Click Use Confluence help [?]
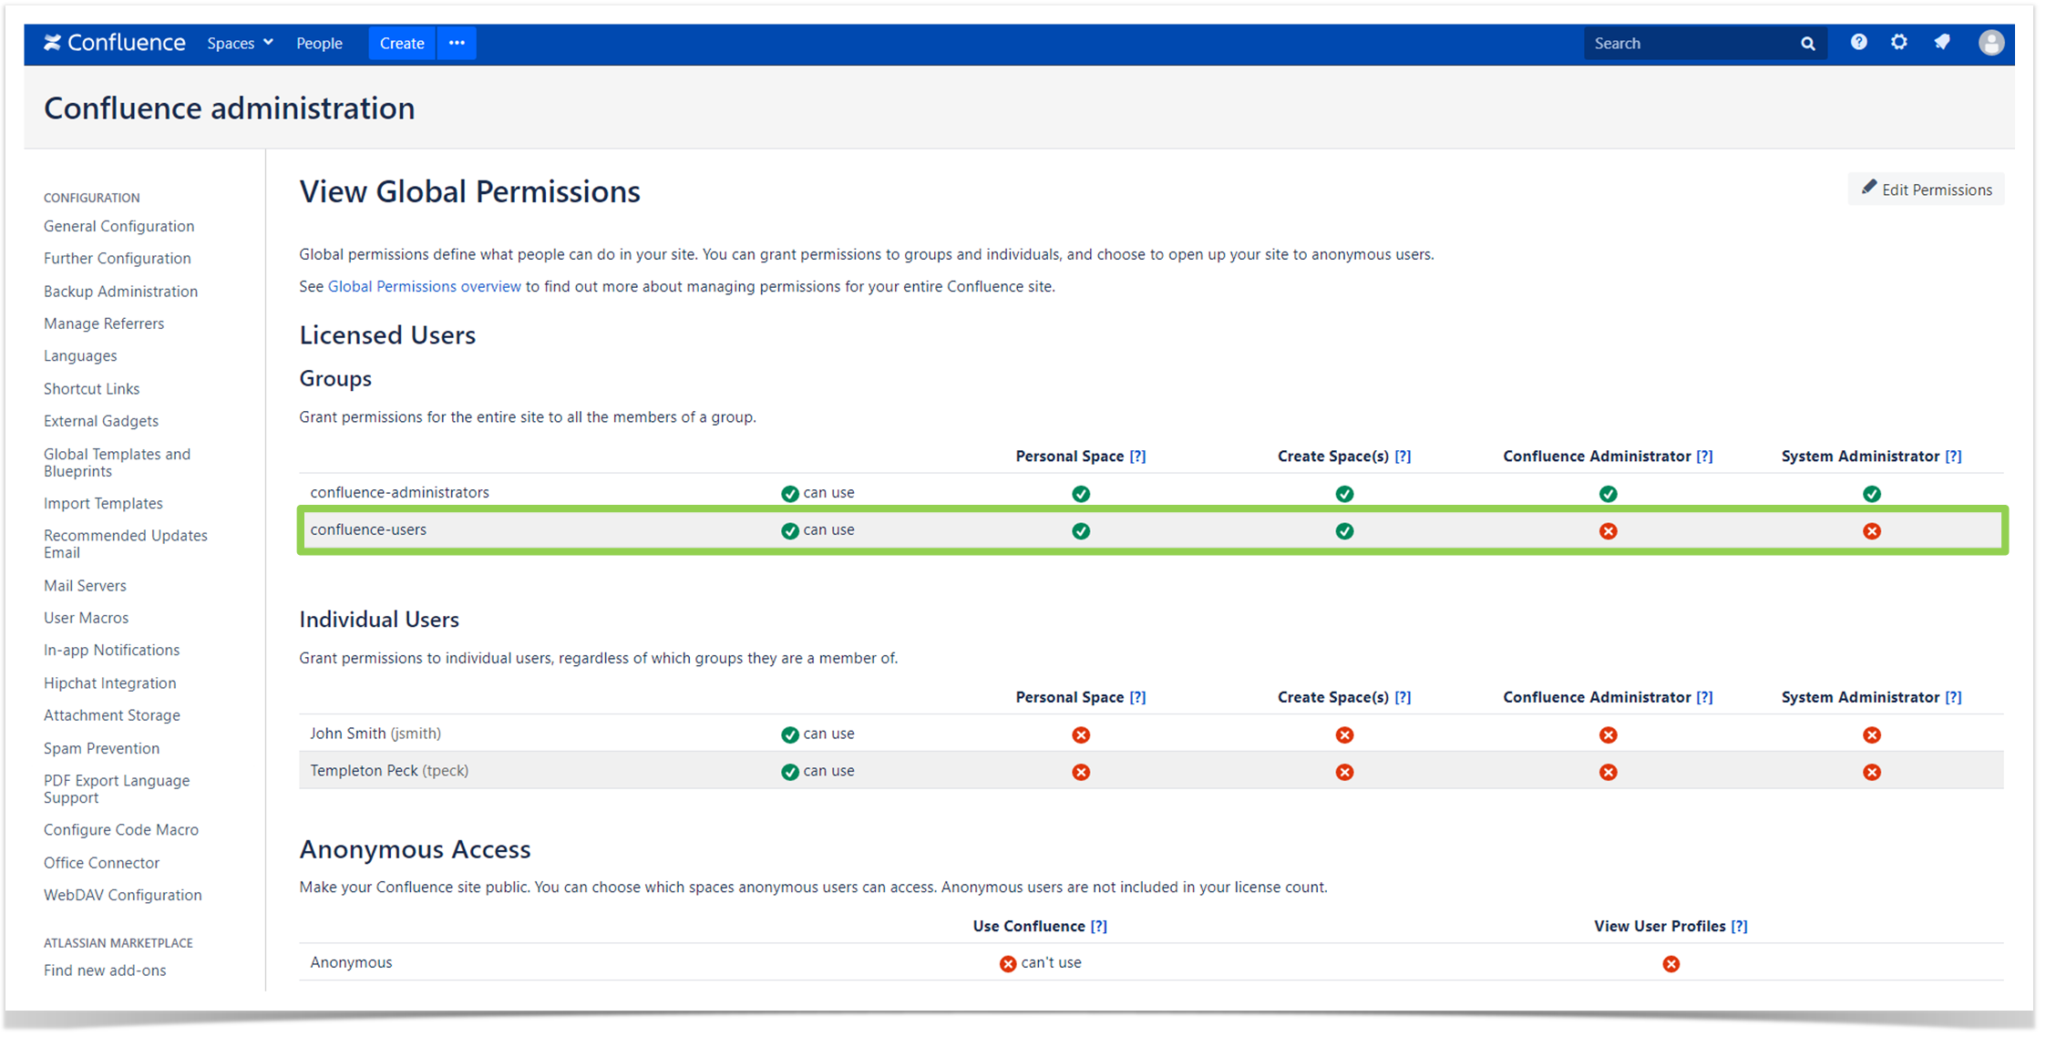This screenshot has width=2046, height=1037. pyautogui.click(x=1099, y=926)
